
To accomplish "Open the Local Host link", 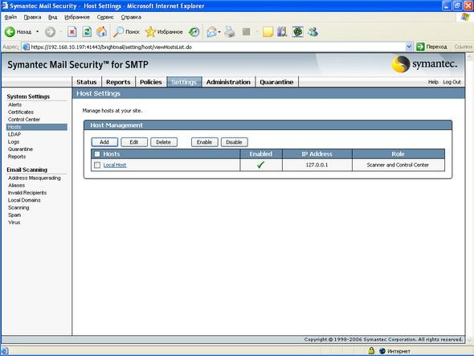I will click(115, 165).
